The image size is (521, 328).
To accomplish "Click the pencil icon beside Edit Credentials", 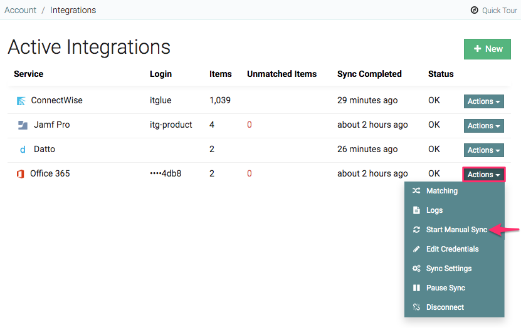I will 416,249.
